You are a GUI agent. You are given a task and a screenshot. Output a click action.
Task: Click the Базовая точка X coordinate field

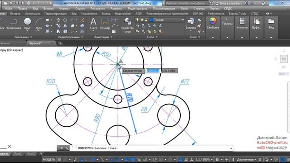153,71
